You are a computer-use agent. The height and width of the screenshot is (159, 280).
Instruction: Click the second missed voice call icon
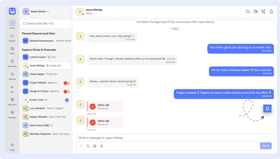pos(93,122)
